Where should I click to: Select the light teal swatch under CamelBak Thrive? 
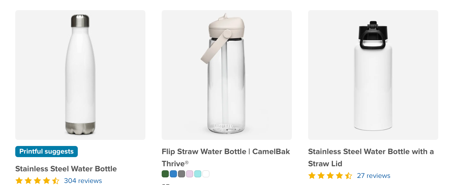[198, 174]
